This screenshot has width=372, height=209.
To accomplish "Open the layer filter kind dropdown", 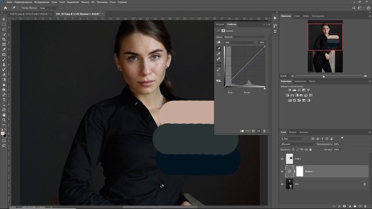I will (292, 139).
